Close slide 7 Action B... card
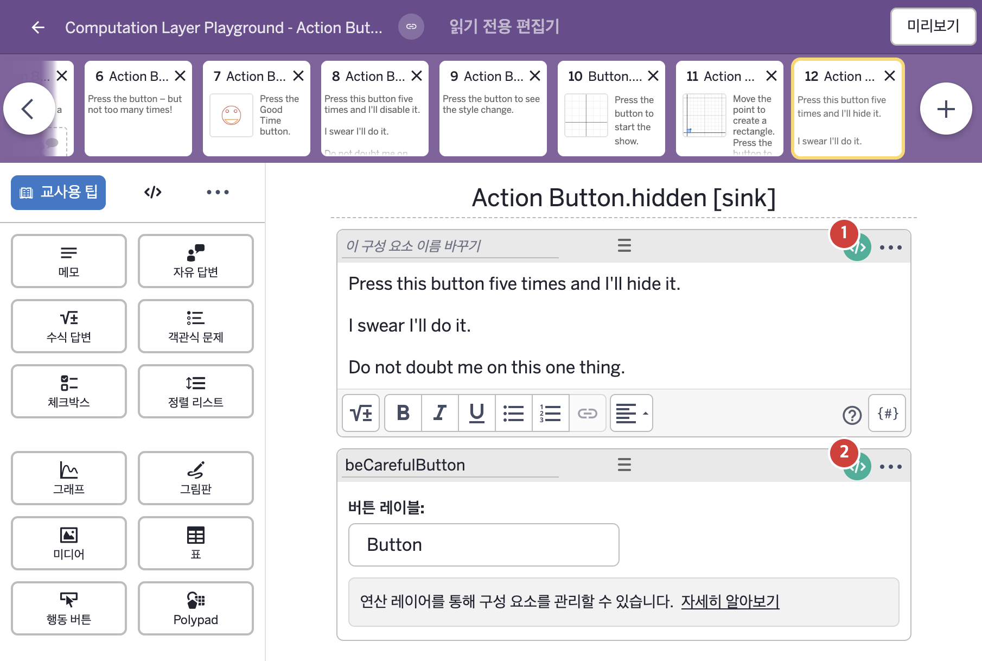Viewport: 982px width, 661px height. coord(298,76)
